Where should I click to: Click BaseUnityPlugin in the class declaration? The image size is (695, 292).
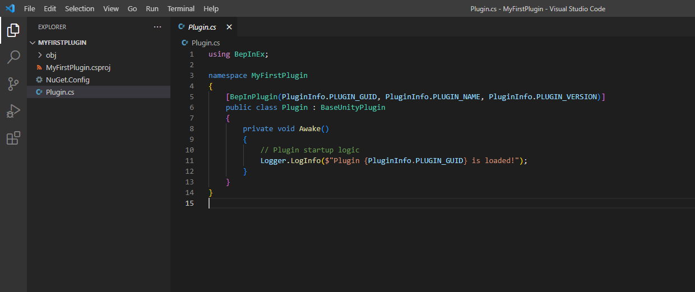coord(353,108)
